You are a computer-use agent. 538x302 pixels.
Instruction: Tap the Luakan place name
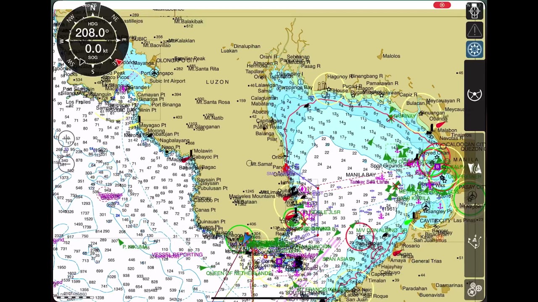229,51
